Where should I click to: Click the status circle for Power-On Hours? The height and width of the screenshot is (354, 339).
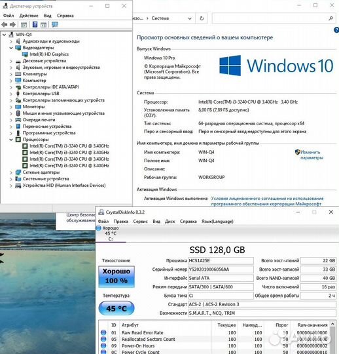click(103, 345)
